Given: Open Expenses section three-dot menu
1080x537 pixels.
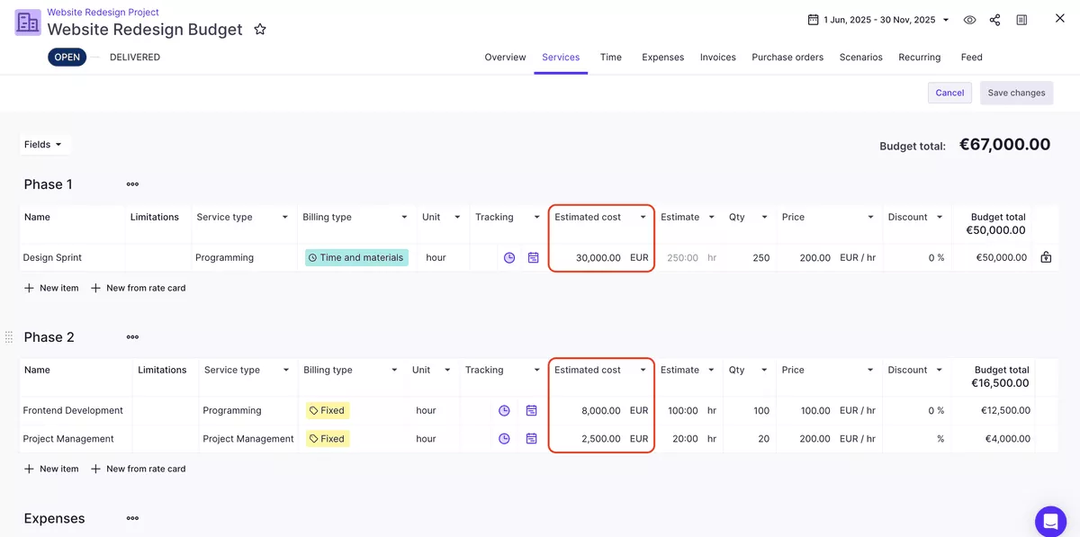Looking at the screenshot, I should [132, 519].
